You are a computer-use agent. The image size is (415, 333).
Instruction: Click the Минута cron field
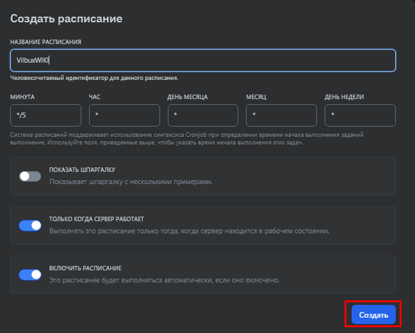click(x=45, y=115)
